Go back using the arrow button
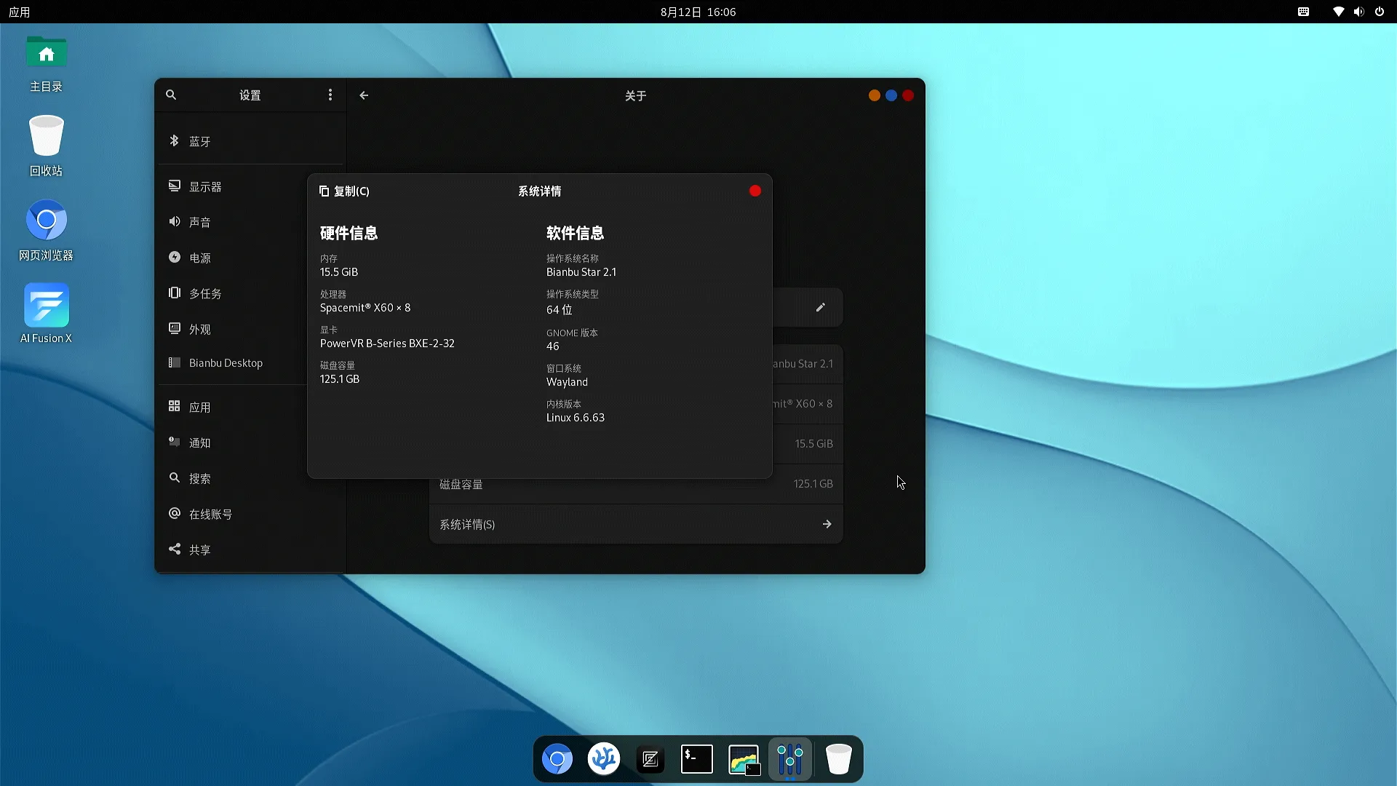Viewport: 1397px width, 786px height. coord(364,95)
